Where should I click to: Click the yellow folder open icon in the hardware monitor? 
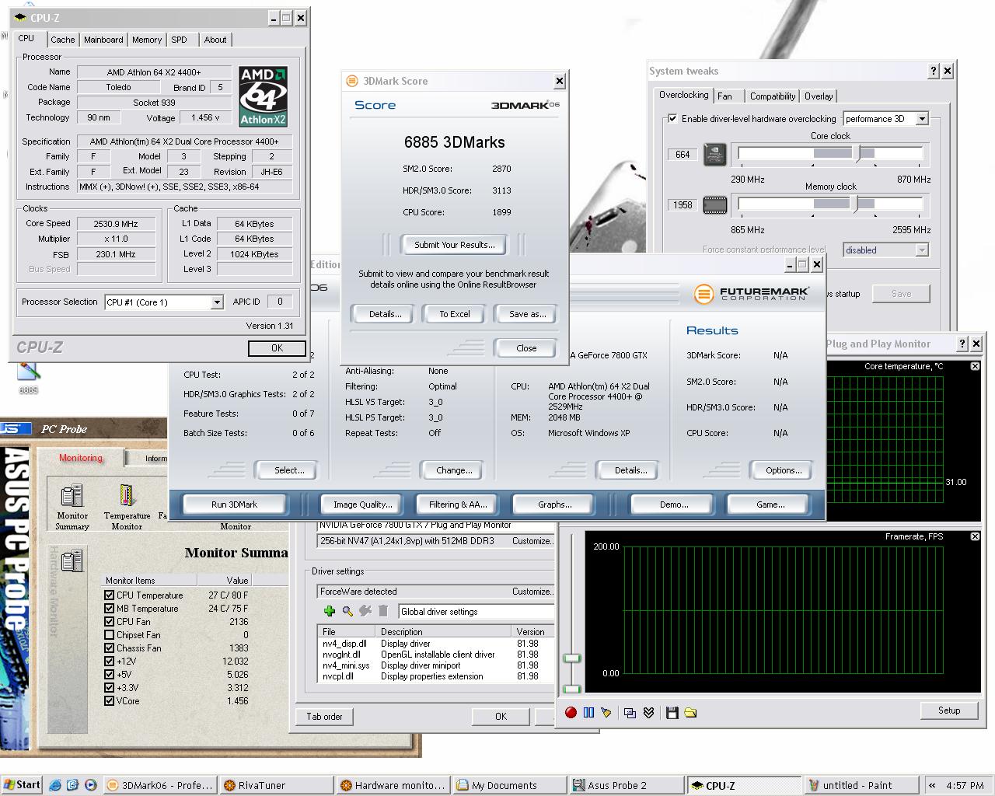[690, 712]
